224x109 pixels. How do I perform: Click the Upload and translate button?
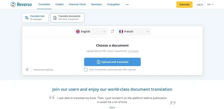pyautogui.click(x=112, y=62)
